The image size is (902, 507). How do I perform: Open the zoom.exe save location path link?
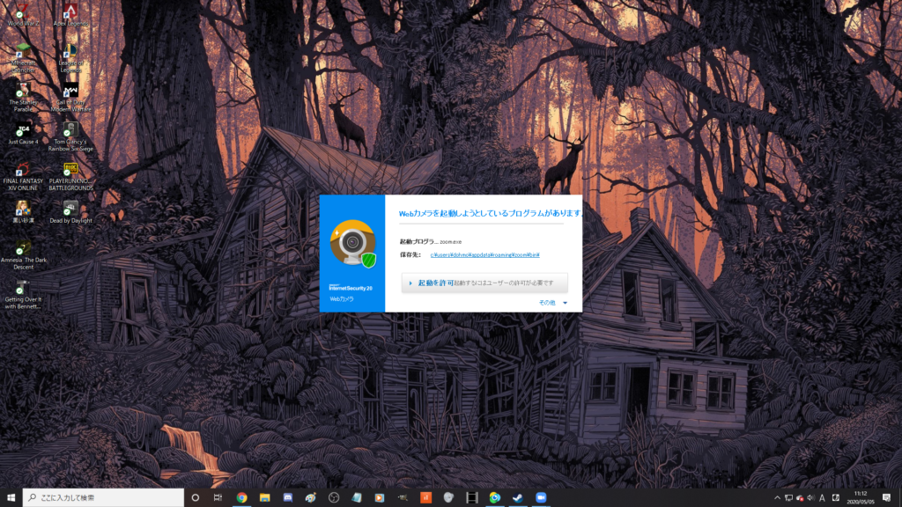pos(485,254)
